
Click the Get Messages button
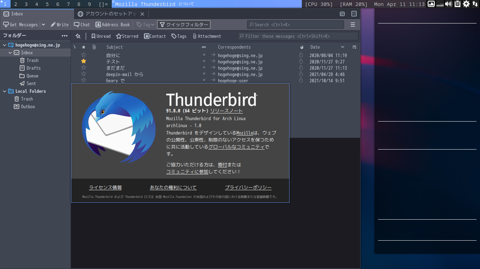pos(20,25)
